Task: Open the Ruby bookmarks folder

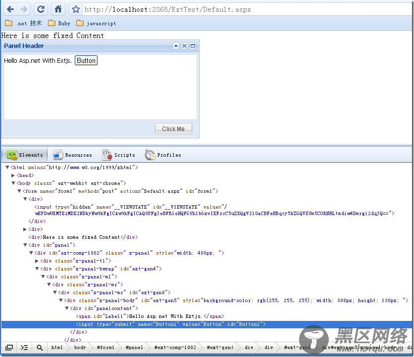Action: (59, 23)
